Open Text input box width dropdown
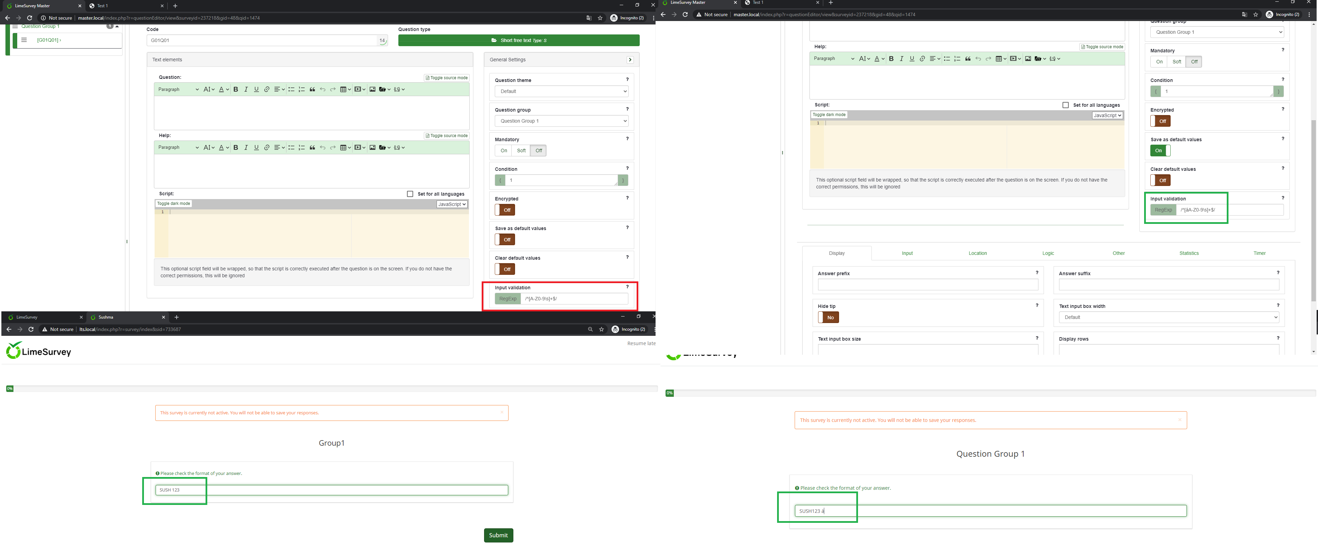The image size is (1318, 549). [x=1169, y=317]
